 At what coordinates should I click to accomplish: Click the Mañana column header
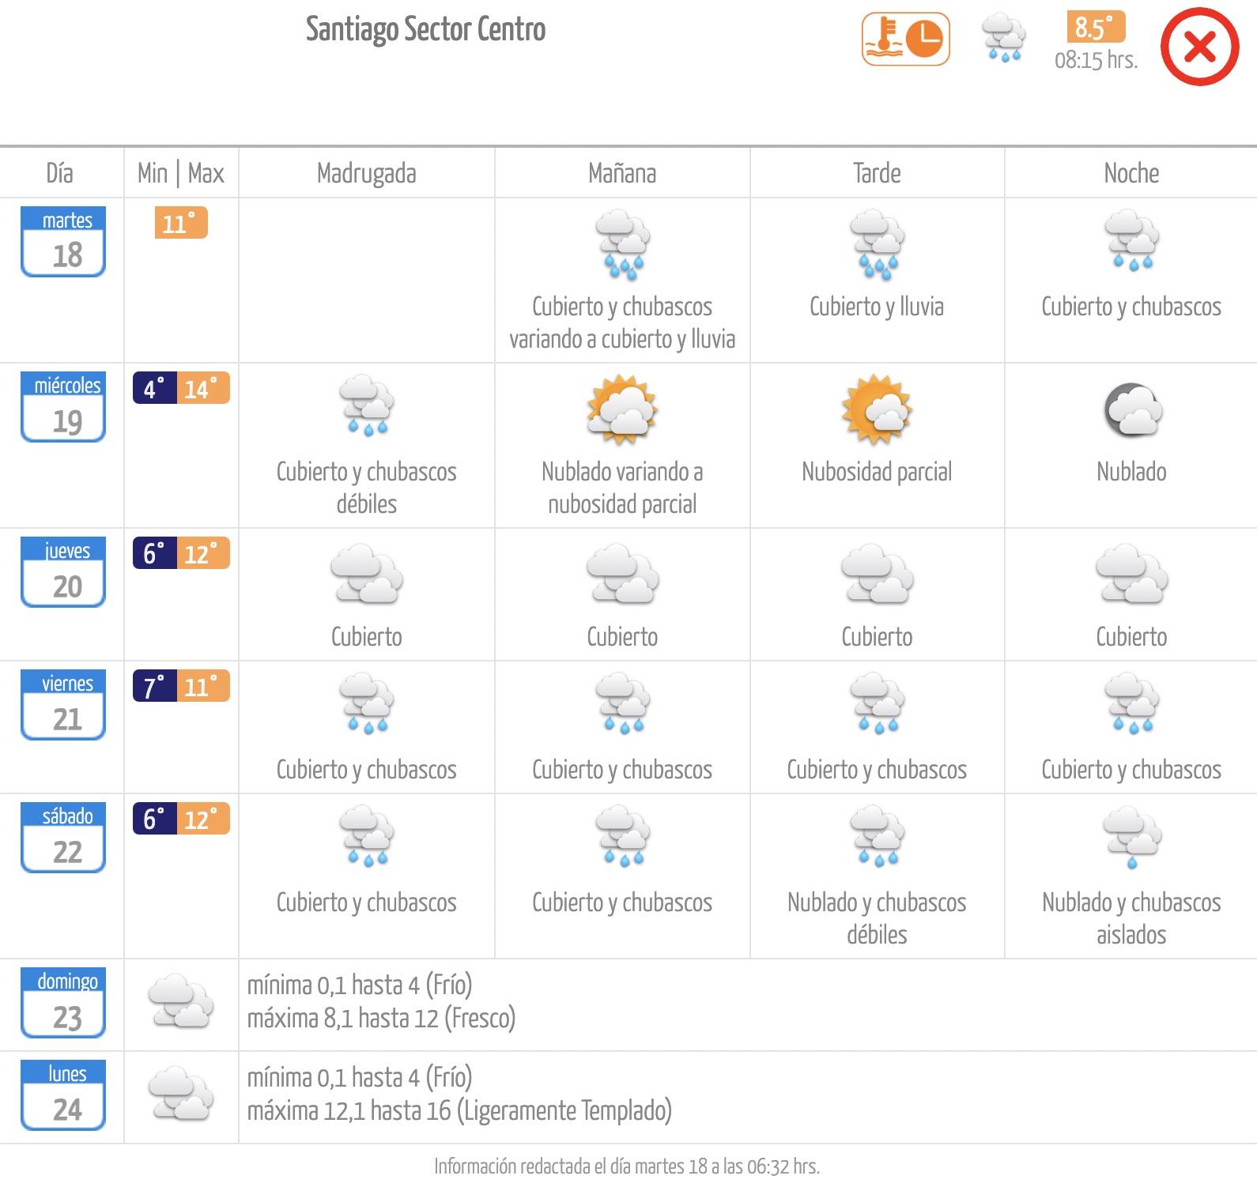[x=622, y=173]
